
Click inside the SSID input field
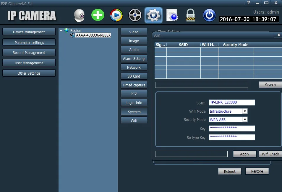(232, 102)
